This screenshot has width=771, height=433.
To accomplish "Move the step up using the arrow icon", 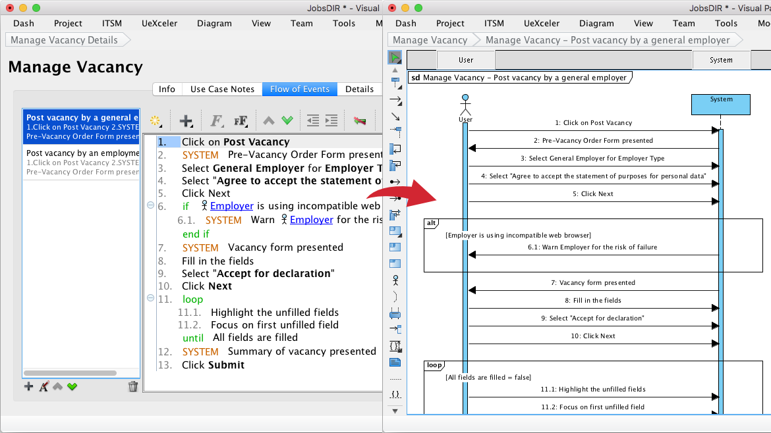I will point(268,120).
